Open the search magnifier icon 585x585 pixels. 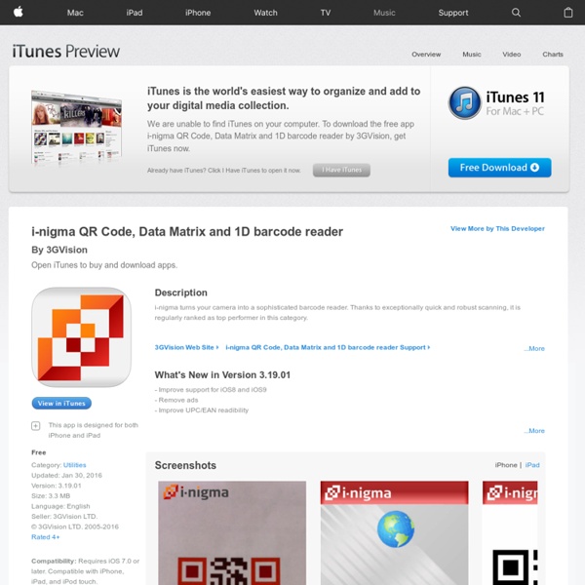pyautogui.click(x=516, y=13)
